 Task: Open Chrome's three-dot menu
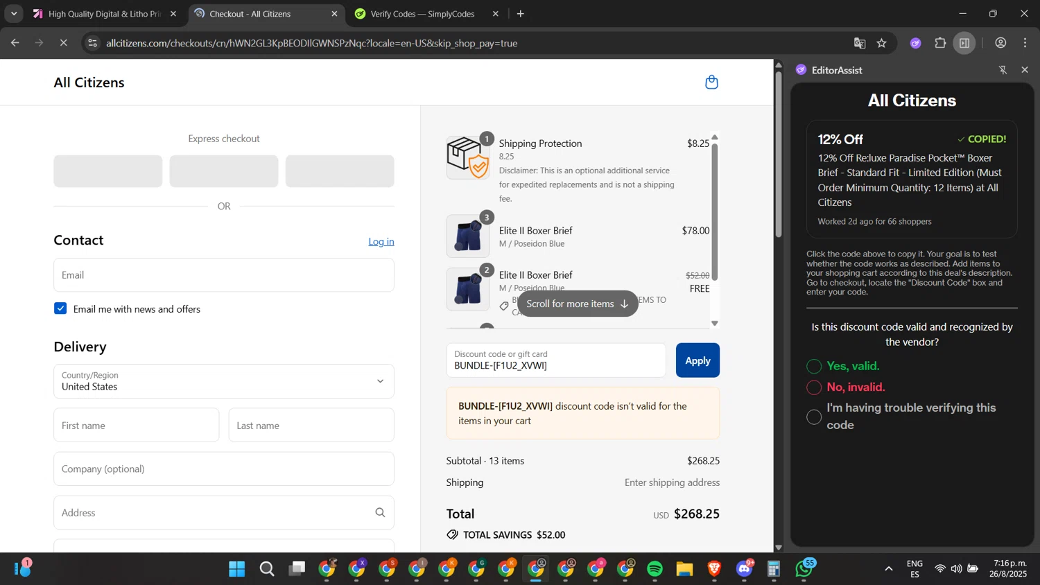1025,43
